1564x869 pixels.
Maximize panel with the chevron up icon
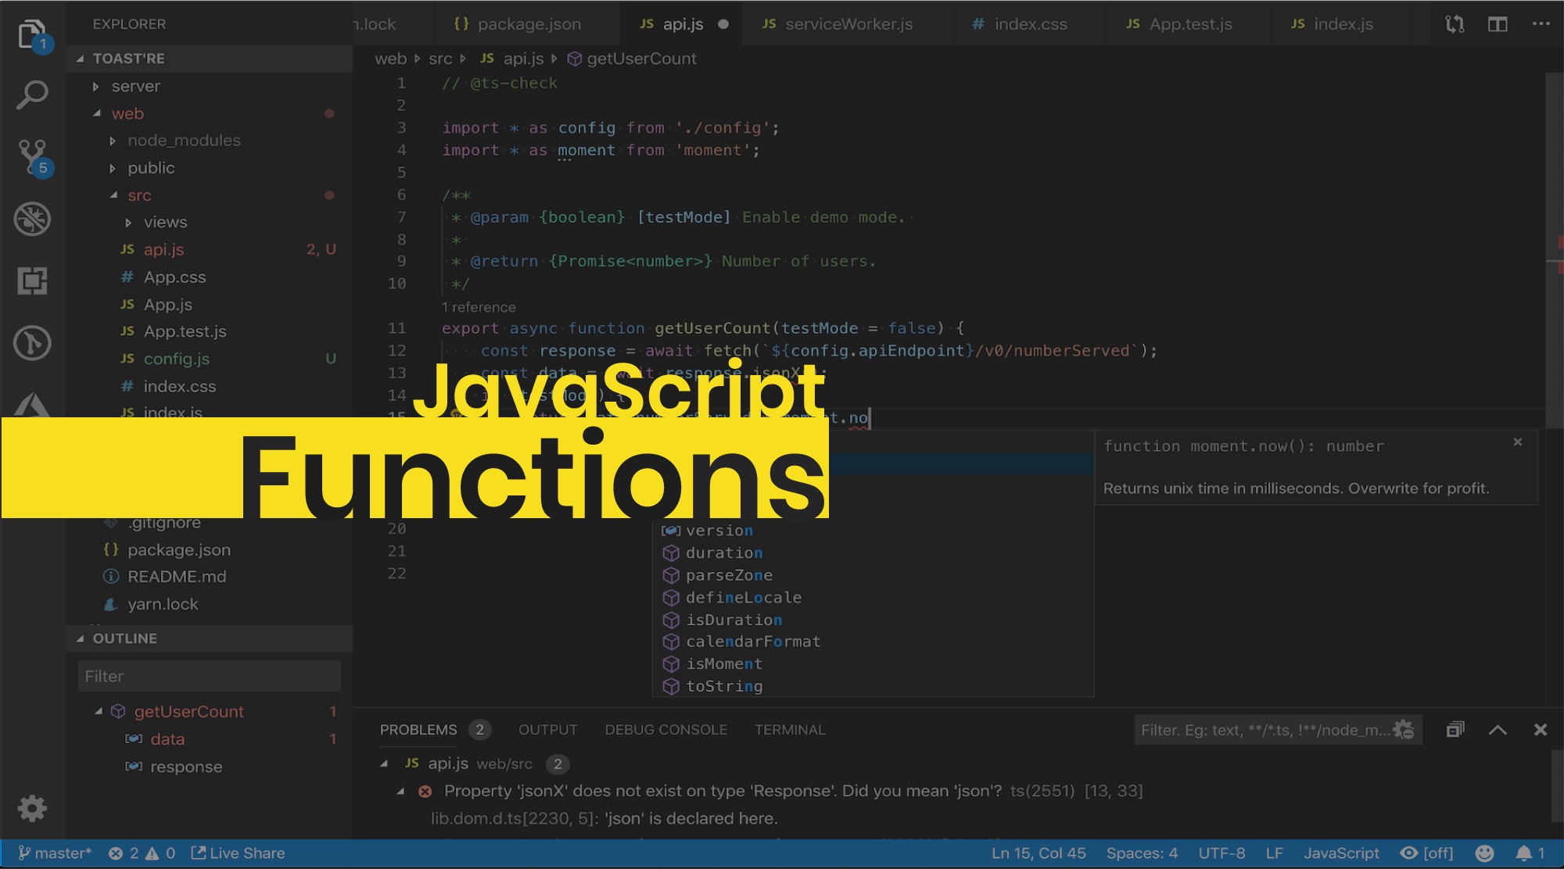coord(1498,730)
